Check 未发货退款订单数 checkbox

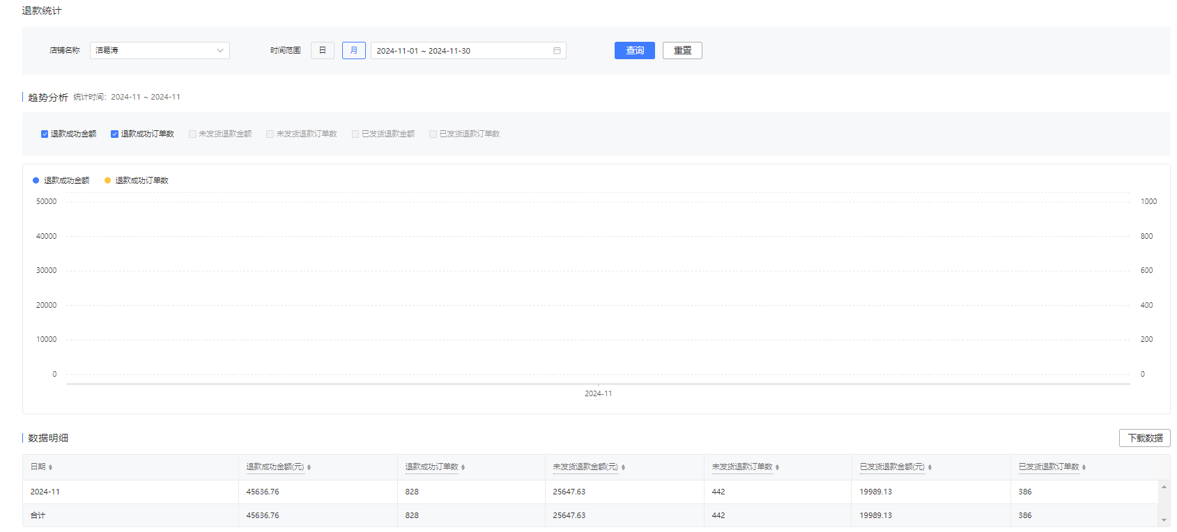point(270,134)
